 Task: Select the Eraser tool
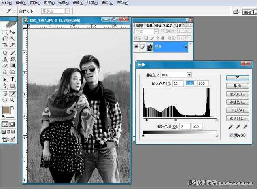point(5,65)
